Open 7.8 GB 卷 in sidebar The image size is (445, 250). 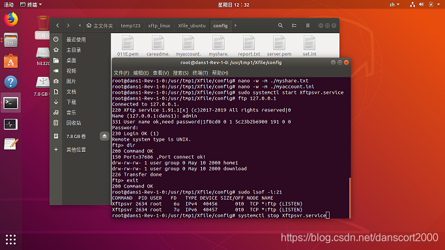tap(76, 136)
